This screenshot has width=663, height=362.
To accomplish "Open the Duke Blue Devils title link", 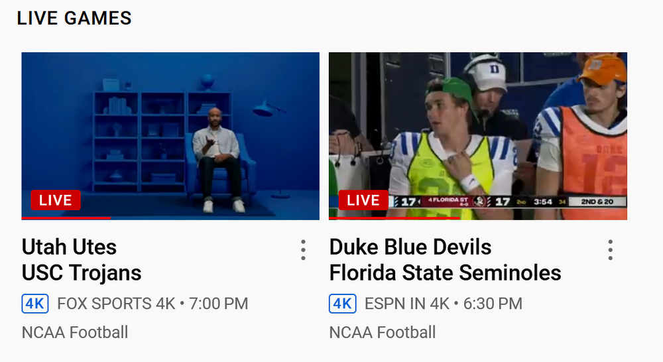I will pyautogui.click(x=410, y=247).
